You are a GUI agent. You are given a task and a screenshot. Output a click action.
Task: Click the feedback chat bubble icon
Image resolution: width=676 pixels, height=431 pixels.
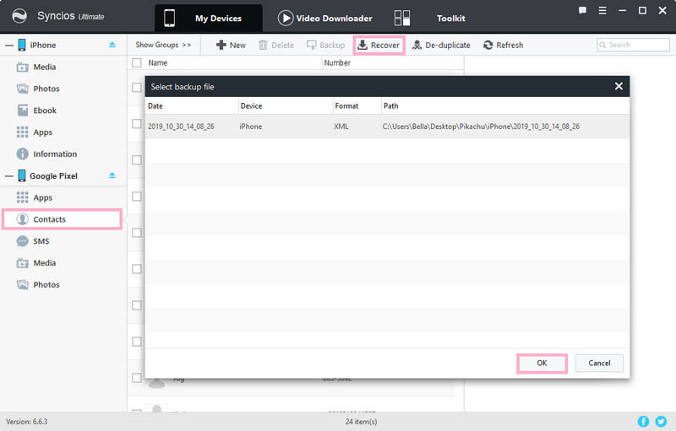pyautogui.click(x=582, y=10)
